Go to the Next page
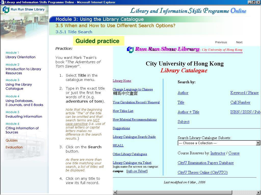Viewport: 261px width, 195px height. tap(239, 42)
